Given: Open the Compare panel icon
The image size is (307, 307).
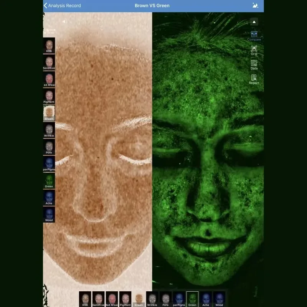Looking at the screenshot, I should [254, 36].
